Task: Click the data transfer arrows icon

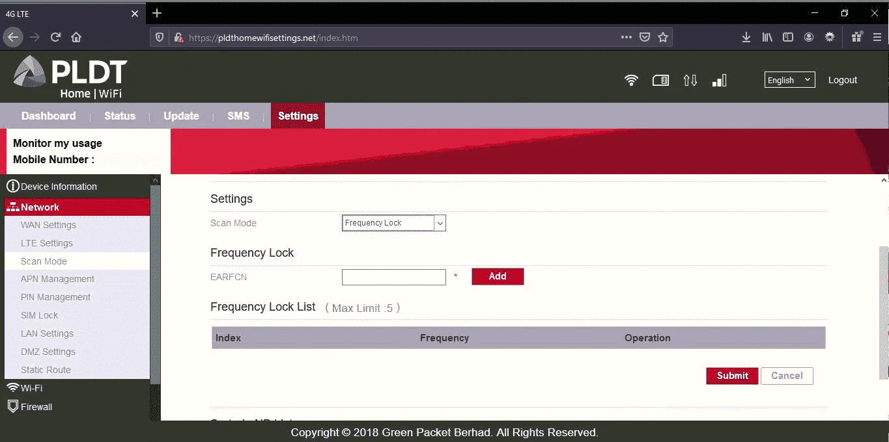Action: [x=690, y=80]
